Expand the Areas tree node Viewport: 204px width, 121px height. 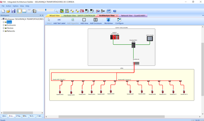pos(4,22)
